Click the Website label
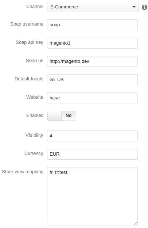This screenshot has width=148, height=228. [x=35, y=97]
